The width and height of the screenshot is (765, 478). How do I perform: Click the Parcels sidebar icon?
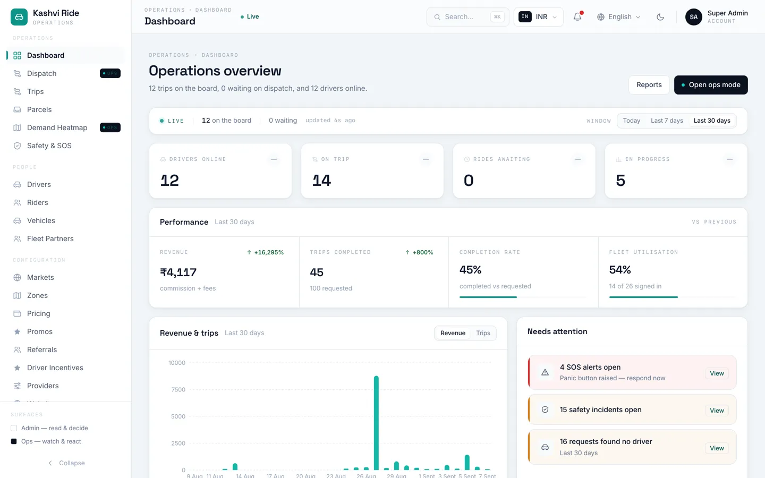point(17,109)
